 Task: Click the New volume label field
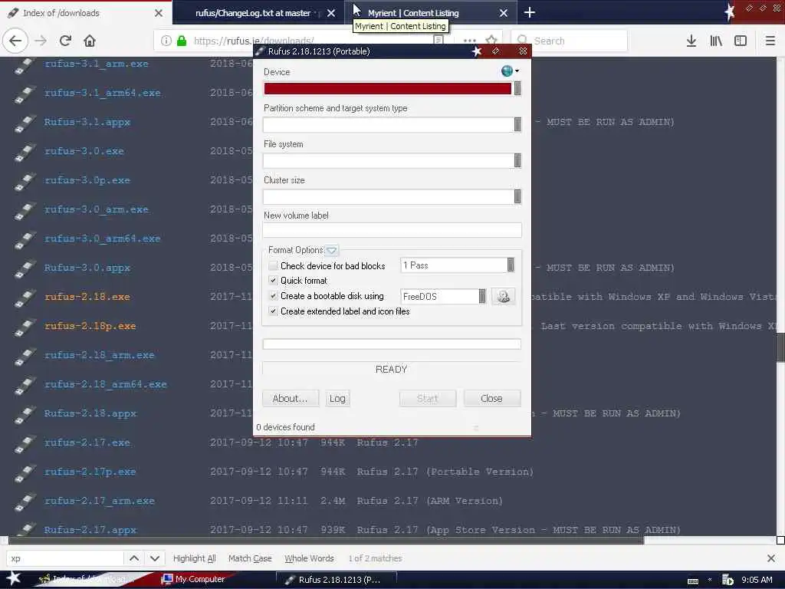(392, 230)
